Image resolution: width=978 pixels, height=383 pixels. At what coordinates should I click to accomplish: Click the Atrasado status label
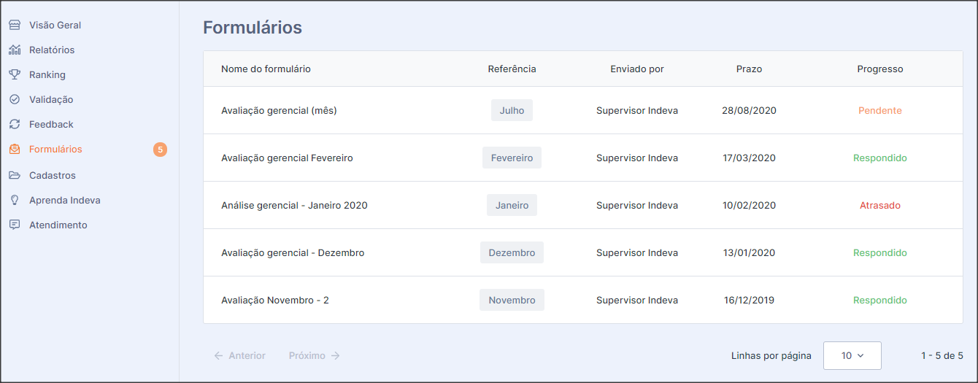click(x=879, y=206)
